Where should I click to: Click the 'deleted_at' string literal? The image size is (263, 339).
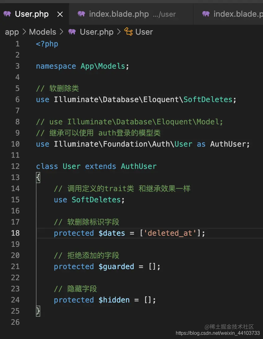[x=170, y=233]
